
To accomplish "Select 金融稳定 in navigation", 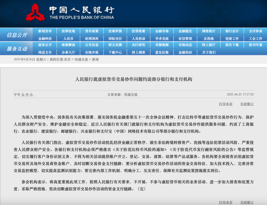I will click(x=185, y=31).
